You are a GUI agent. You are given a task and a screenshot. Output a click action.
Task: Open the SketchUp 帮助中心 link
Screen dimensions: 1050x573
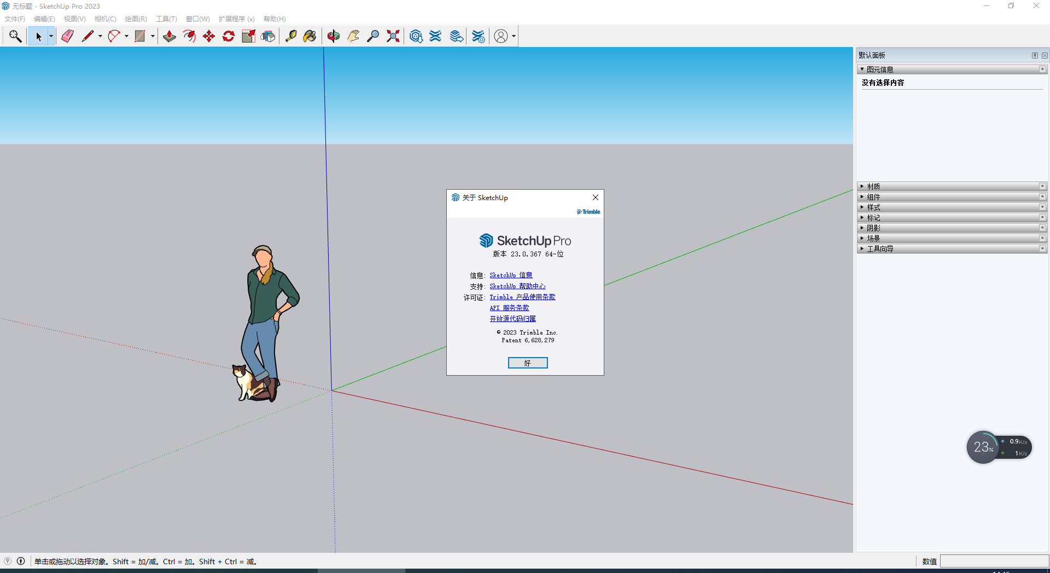(517, 286)
